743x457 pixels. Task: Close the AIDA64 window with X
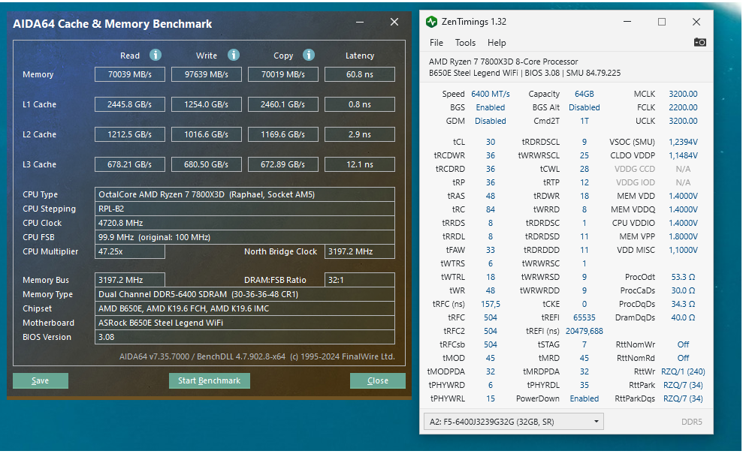394,23
